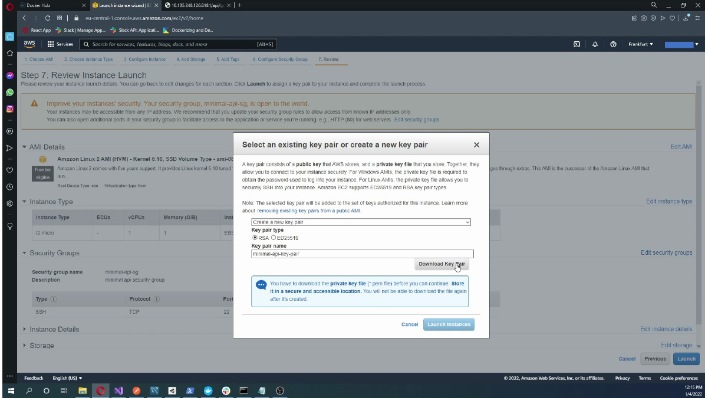The image size is (708, 398).
Task: Open Instagram in the Opera sidebar
Action: pyautogui.click(x=9, y=109)
